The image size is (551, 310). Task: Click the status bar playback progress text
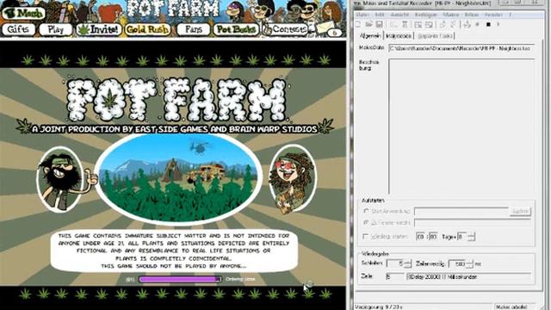(x=379, y=307)
